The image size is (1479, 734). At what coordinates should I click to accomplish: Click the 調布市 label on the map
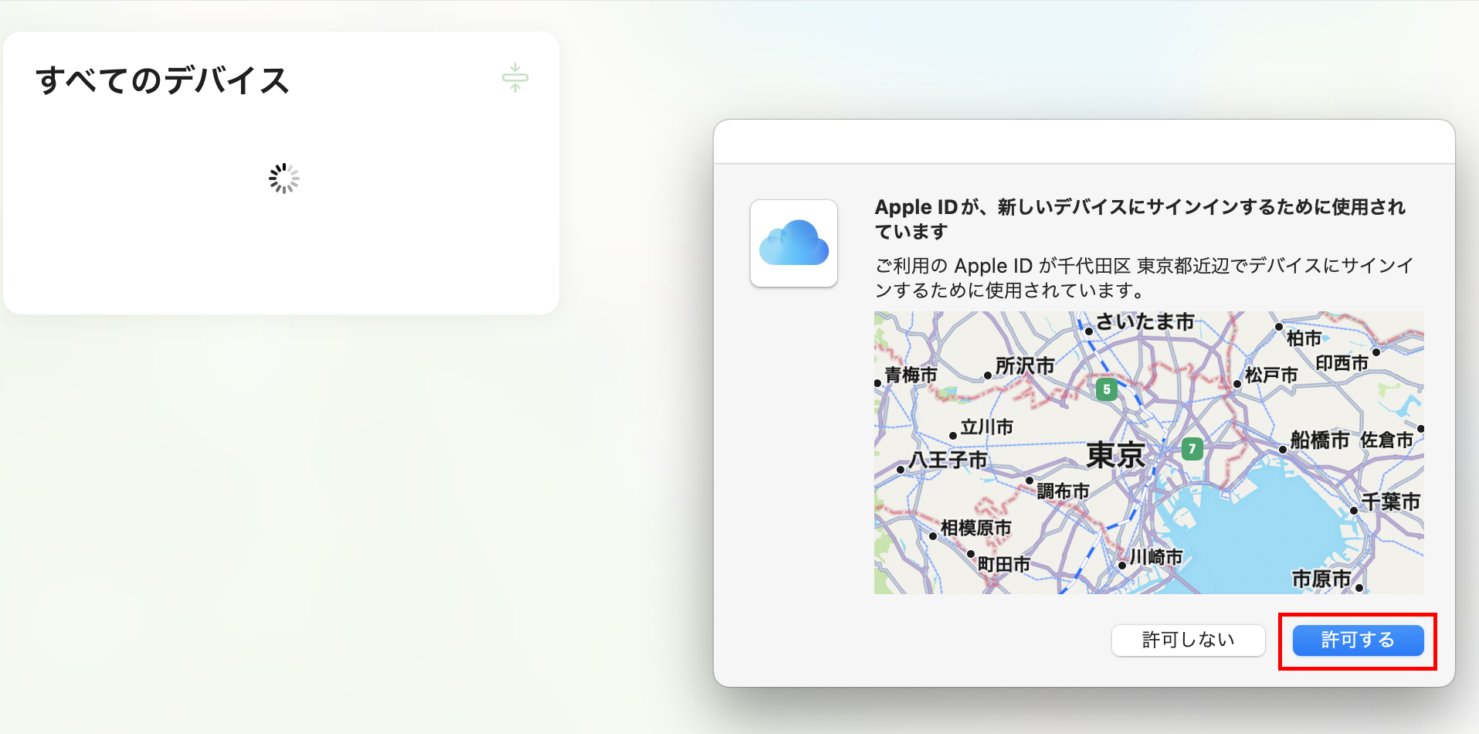[1063, 491]
